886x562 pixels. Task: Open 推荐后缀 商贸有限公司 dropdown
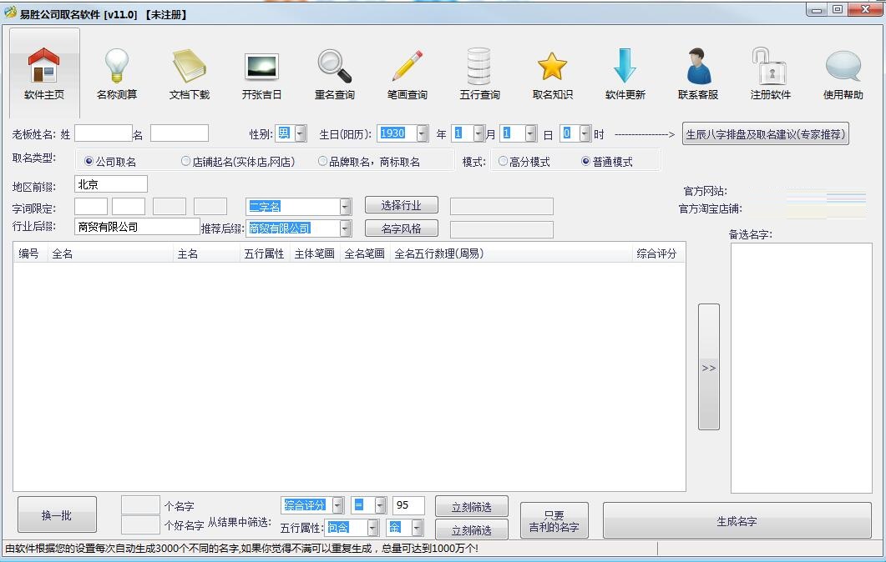pos(345,228)
